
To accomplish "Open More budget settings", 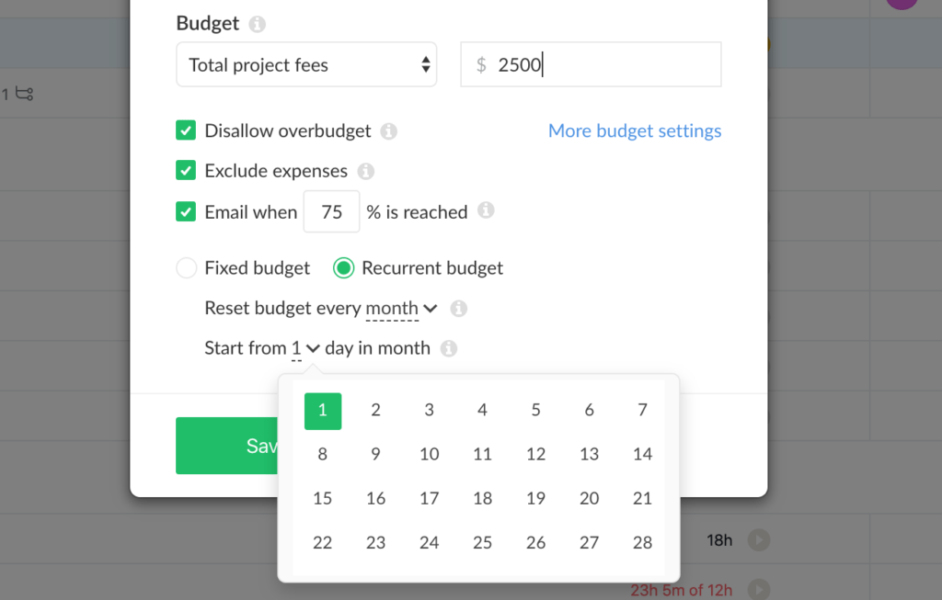I will (635, 130).
